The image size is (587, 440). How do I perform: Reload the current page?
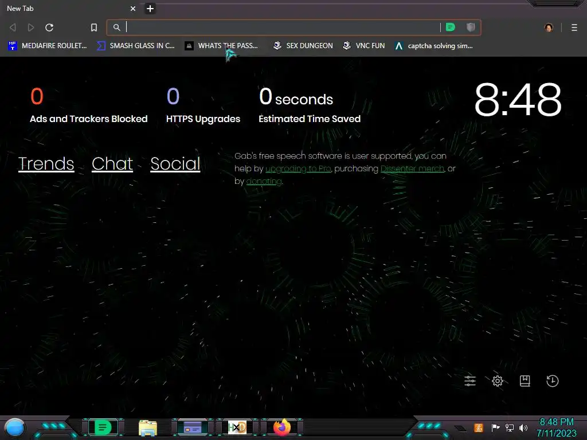click(x=49, y=27)
